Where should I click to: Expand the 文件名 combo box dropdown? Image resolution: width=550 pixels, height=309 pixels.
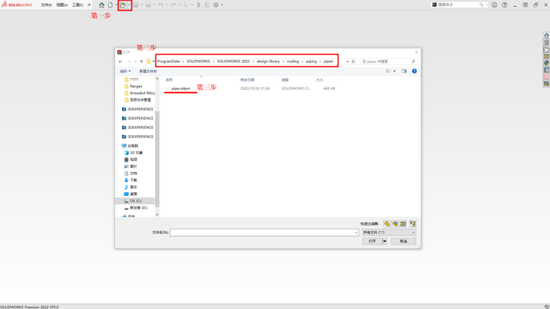[356, 233]
